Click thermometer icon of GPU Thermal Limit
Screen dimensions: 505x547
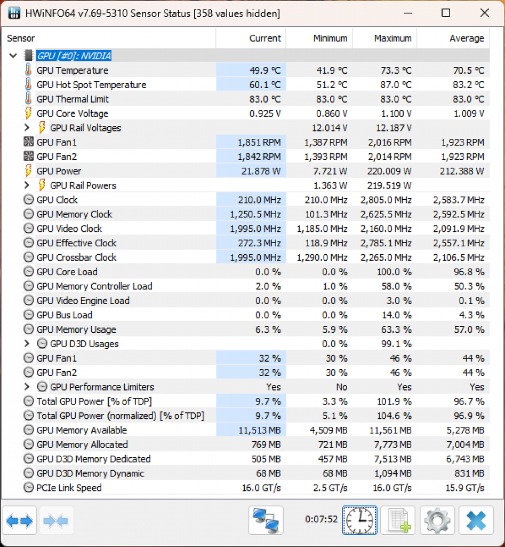click(x=28, y=99)
